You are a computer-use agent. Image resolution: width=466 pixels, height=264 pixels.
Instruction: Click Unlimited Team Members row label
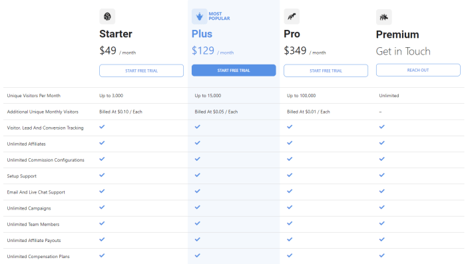point(33,224)
